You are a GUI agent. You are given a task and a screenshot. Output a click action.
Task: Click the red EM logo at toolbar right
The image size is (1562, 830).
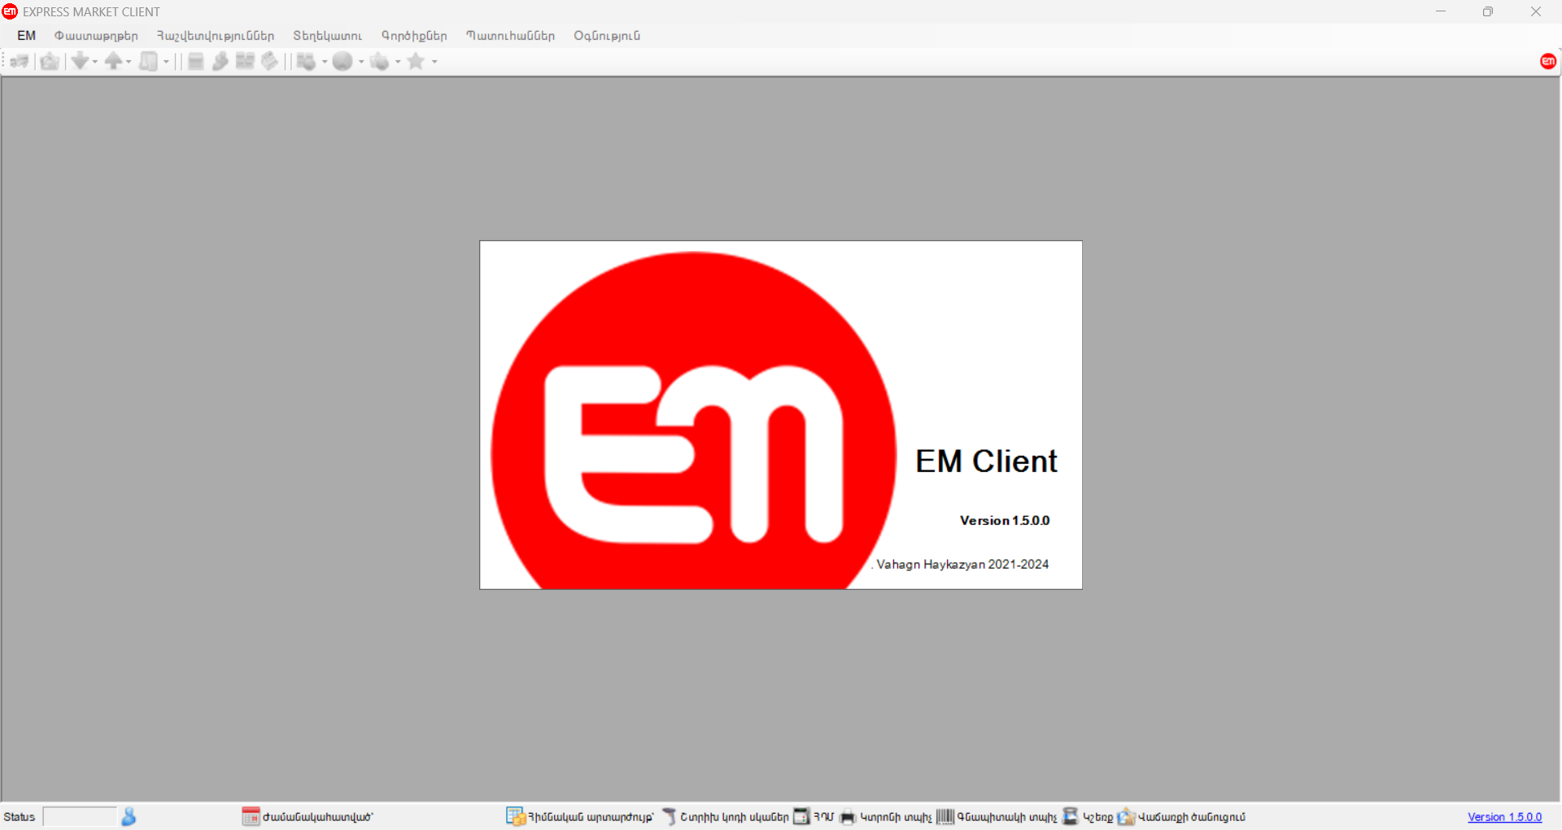click(1547, 61)
